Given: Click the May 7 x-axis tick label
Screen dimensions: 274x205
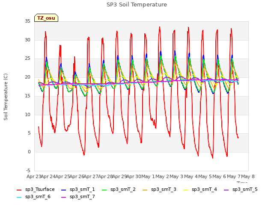Looking at the screenshot, I should (x=234, y=176).
